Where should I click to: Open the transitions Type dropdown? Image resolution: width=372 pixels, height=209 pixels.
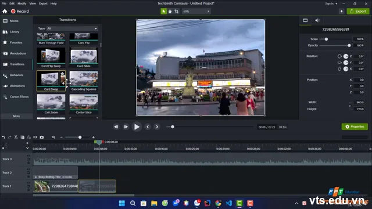click(72, 28)
